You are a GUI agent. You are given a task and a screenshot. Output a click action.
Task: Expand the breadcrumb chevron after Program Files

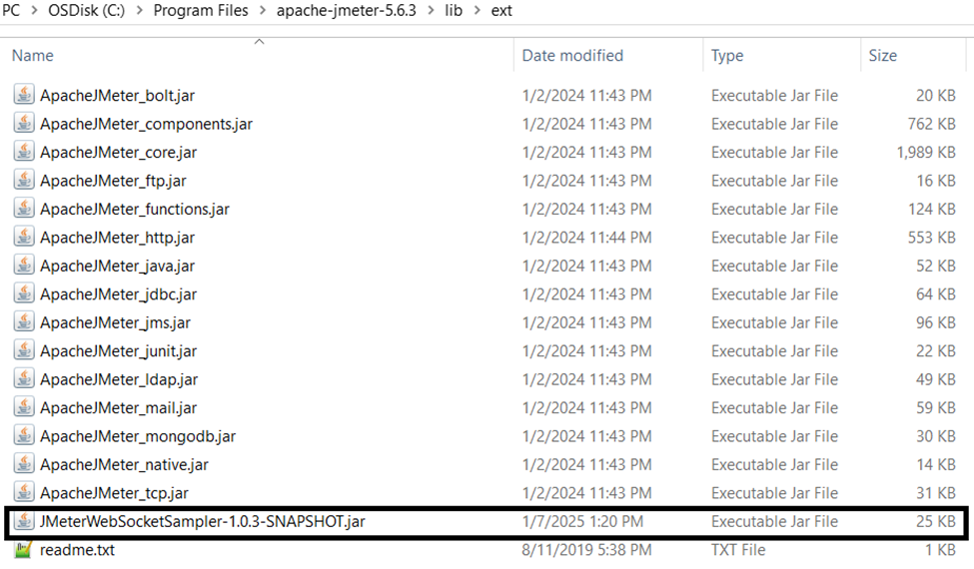click(x=262, y=11)
